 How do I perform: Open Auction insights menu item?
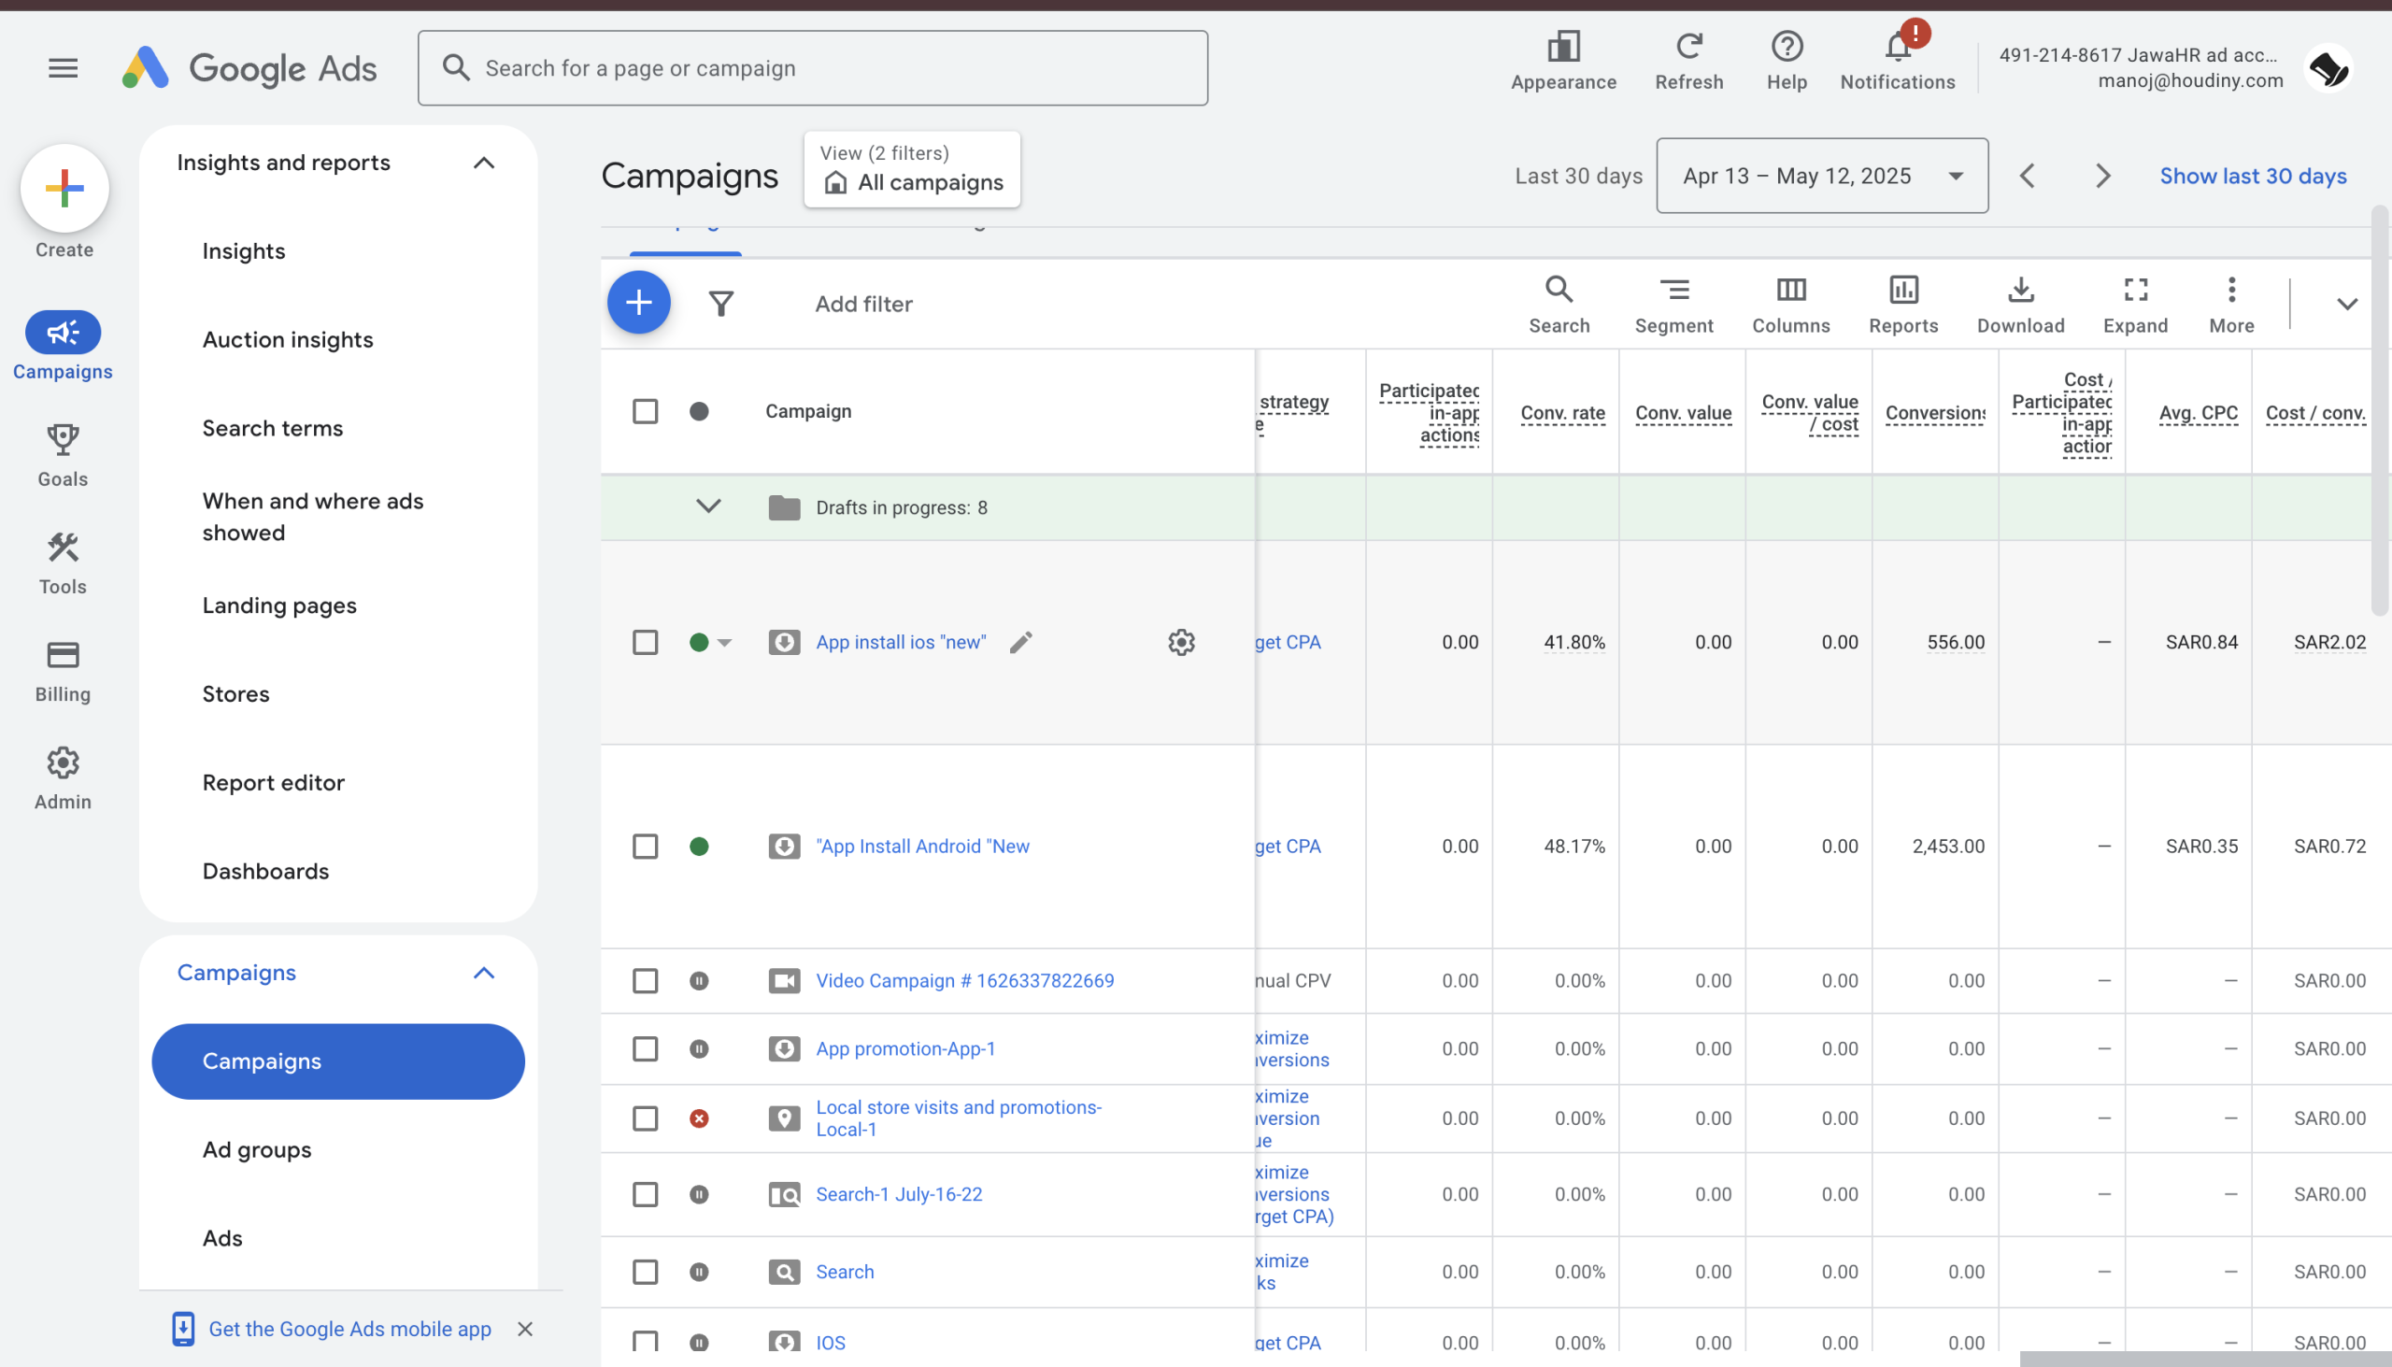point(287,339)
